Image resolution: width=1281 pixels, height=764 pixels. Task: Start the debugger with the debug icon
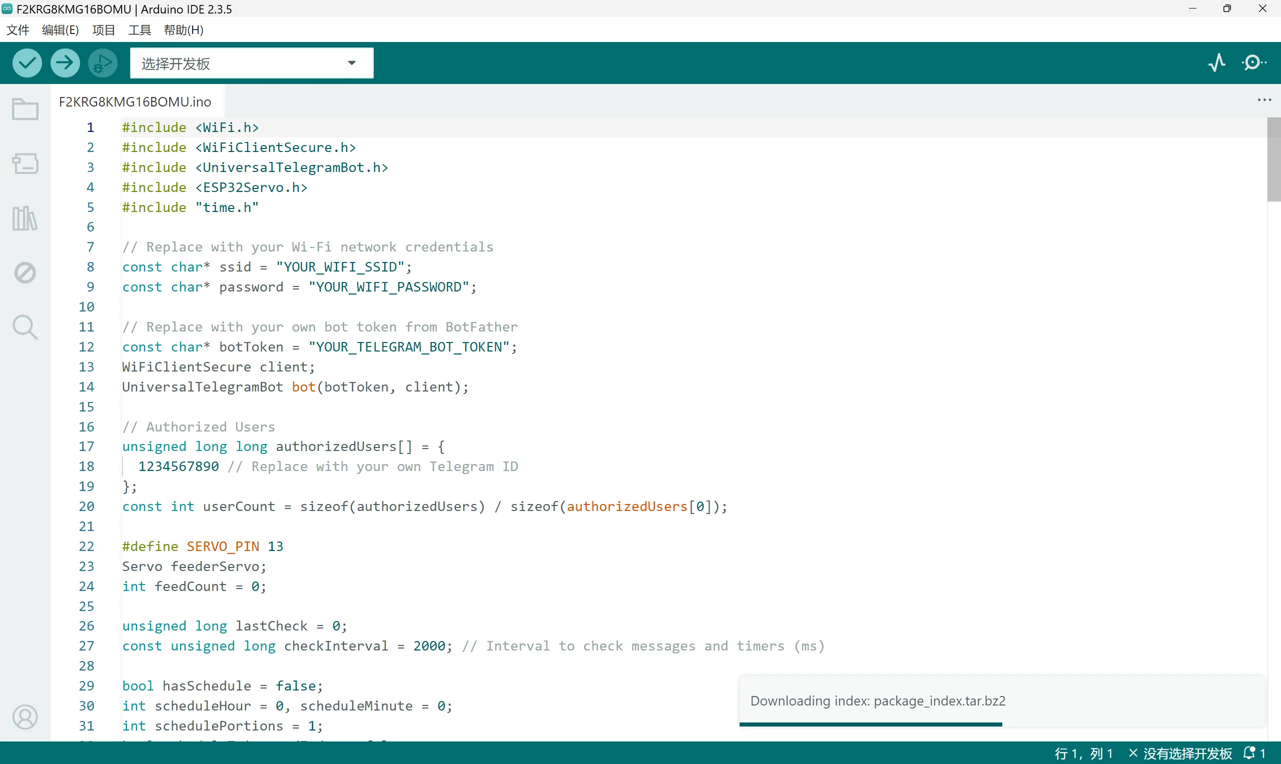point(103,63)
